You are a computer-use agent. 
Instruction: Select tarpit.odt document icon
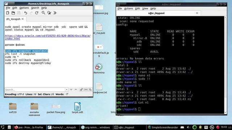[x=77, y=108]
